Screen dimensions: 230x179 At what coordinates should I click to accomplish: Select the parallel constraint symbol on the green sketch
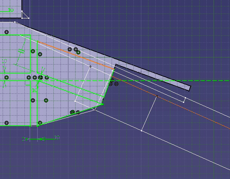pyautogui.click(x=21, y=51)
